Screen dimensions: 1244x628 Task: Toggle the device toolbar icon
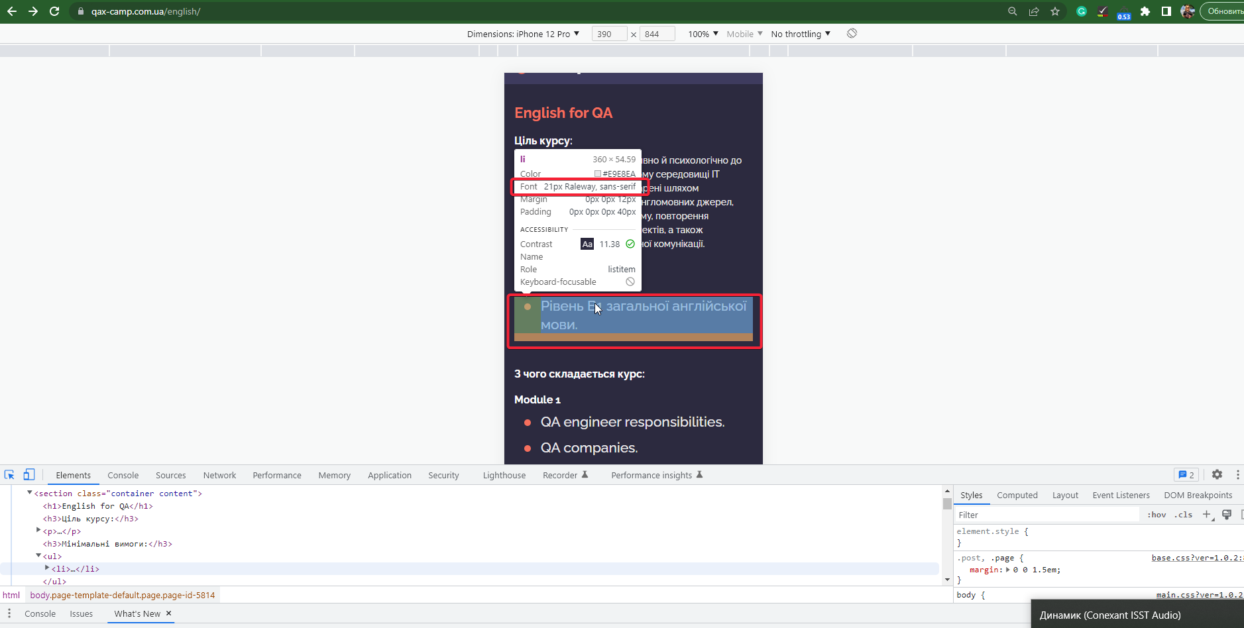point(28,474)
